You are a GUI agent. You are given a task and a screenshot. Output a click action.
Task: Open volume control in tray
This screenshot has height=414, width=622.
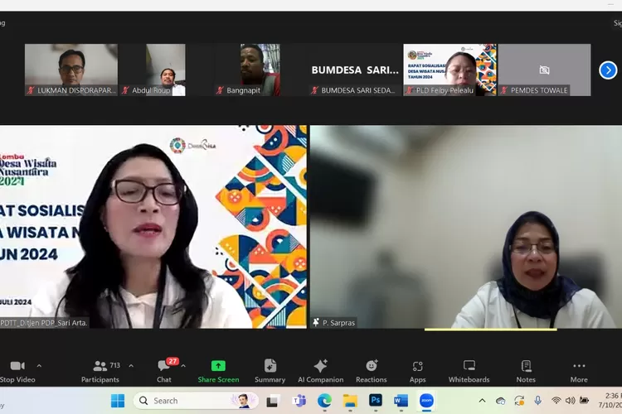tap(570, 401)
